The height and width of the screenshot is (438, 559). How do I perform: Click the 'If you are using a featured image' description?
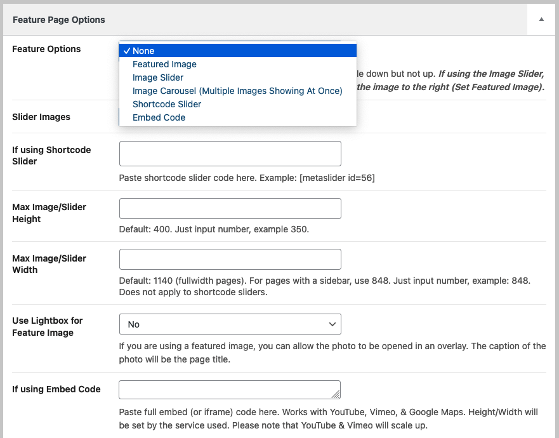tap(332, 353)
